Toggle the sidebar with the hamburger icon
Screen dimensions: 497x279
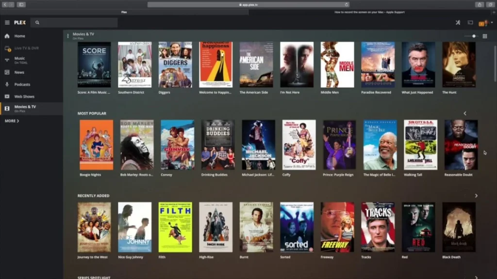pyautogui.click(x=7, y=22)
